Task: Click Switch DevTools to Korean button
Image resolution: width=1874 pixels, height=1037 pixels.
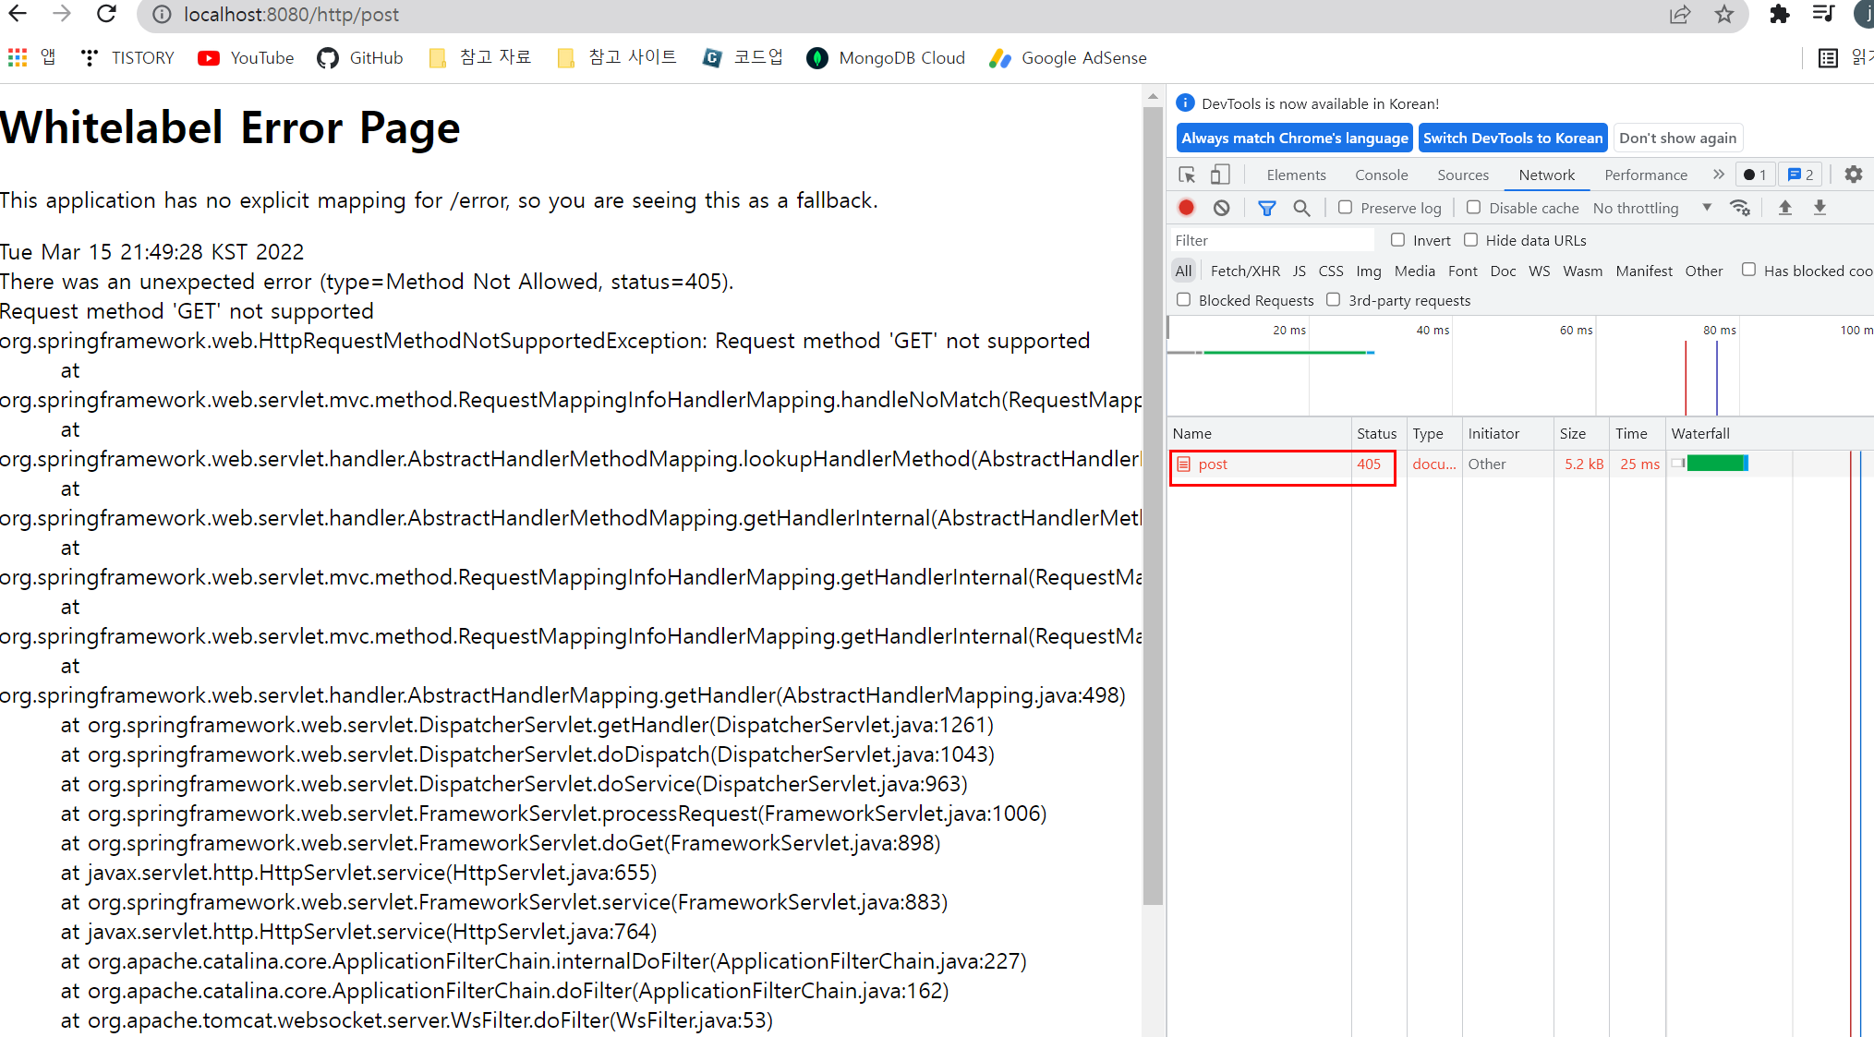Action: [1512, 138]
